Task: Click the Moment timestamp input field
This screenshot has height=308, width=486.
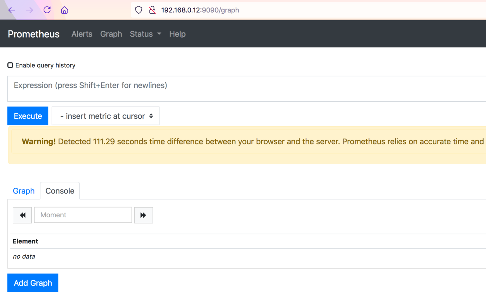Action: pos(83,215)
